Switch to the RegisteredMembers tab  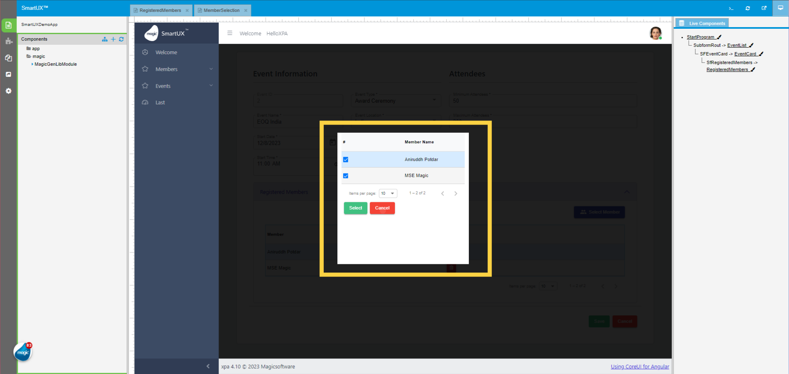160,10
